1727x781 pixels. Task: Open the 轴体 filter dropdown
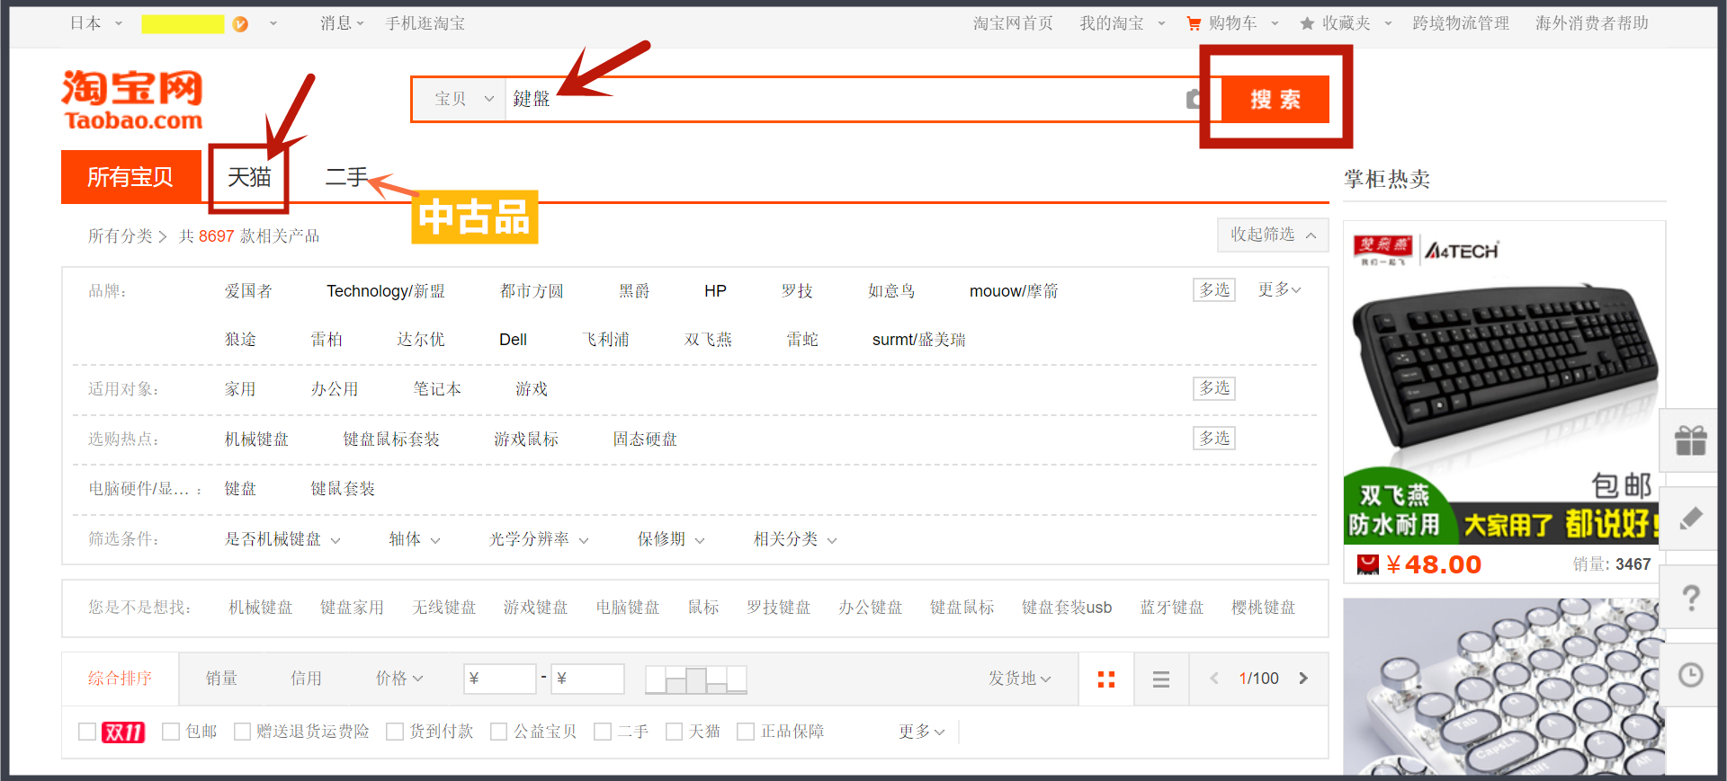[415, 539]
